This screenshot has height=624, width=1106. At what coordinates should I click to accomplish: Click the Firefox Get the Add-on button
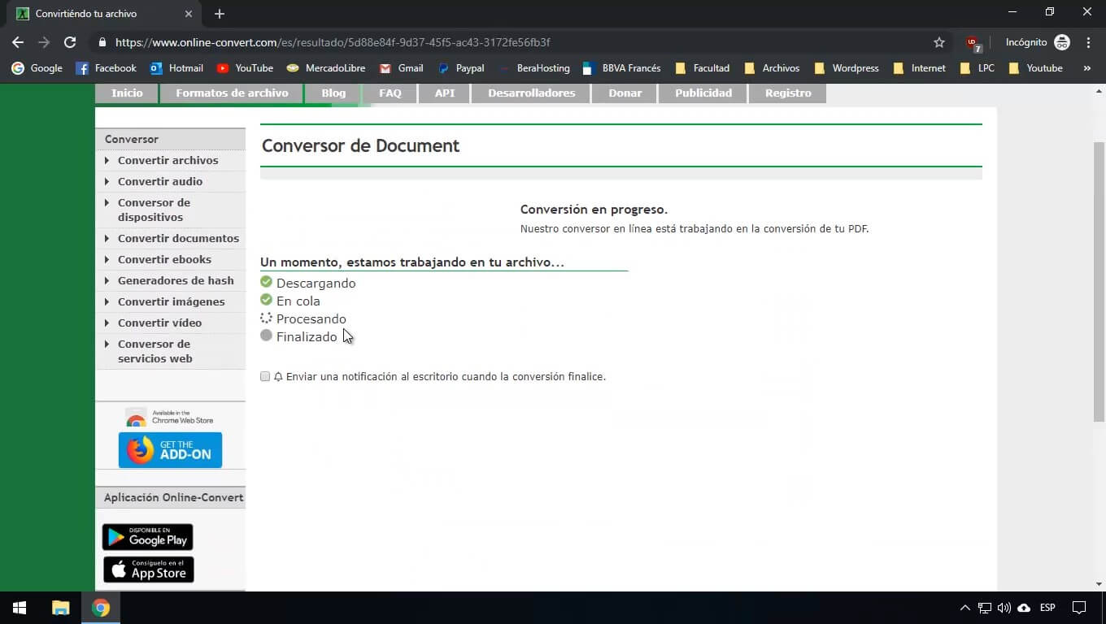(170, 450)
